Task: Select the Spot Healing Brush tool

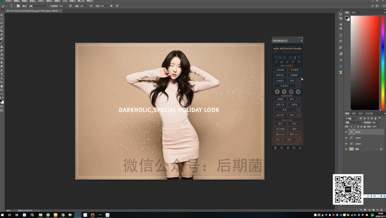Action: [x=2, y=39]
